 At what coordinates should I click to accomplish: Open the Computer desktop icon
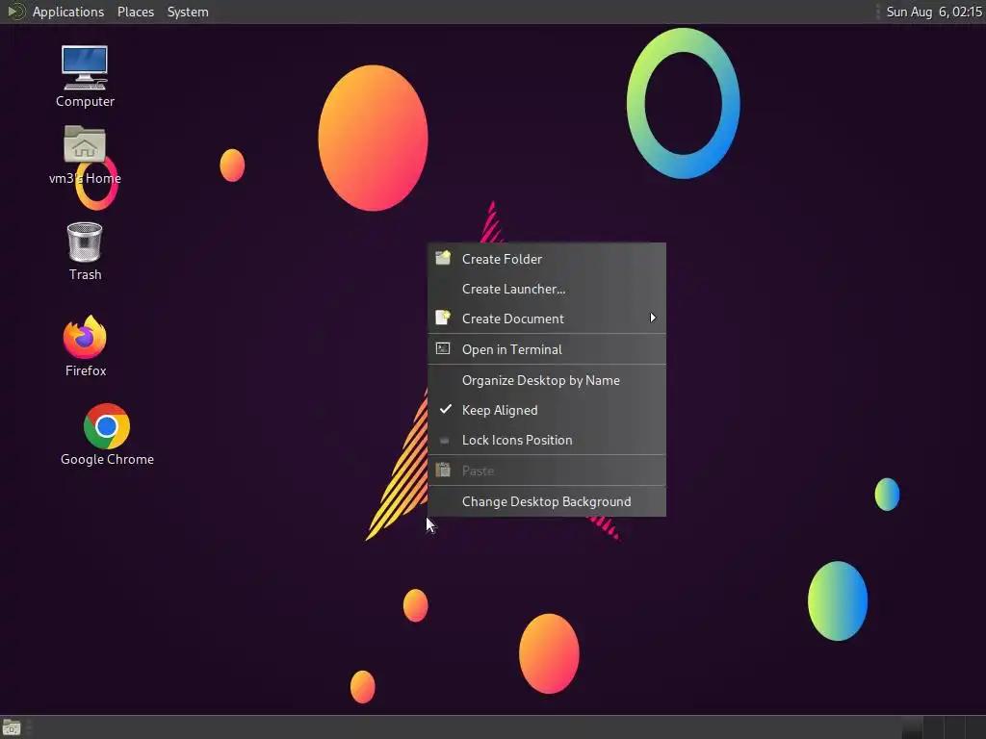[85, 75]
